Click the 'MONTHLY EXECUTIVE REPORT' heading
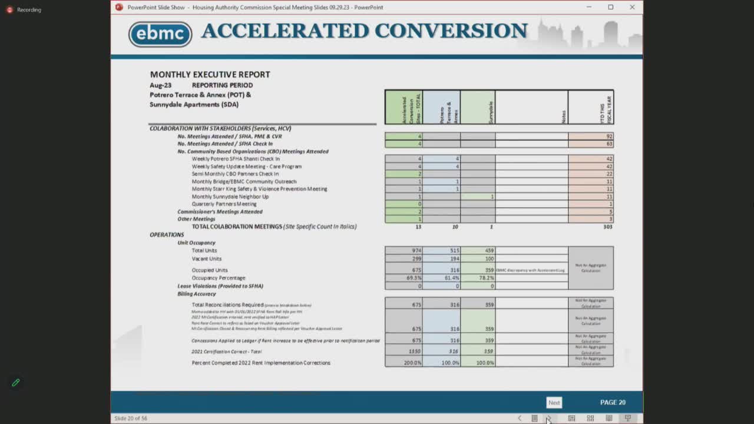This screenshot has width=754, height=424. pyautogui.click(x=210, y=75)
